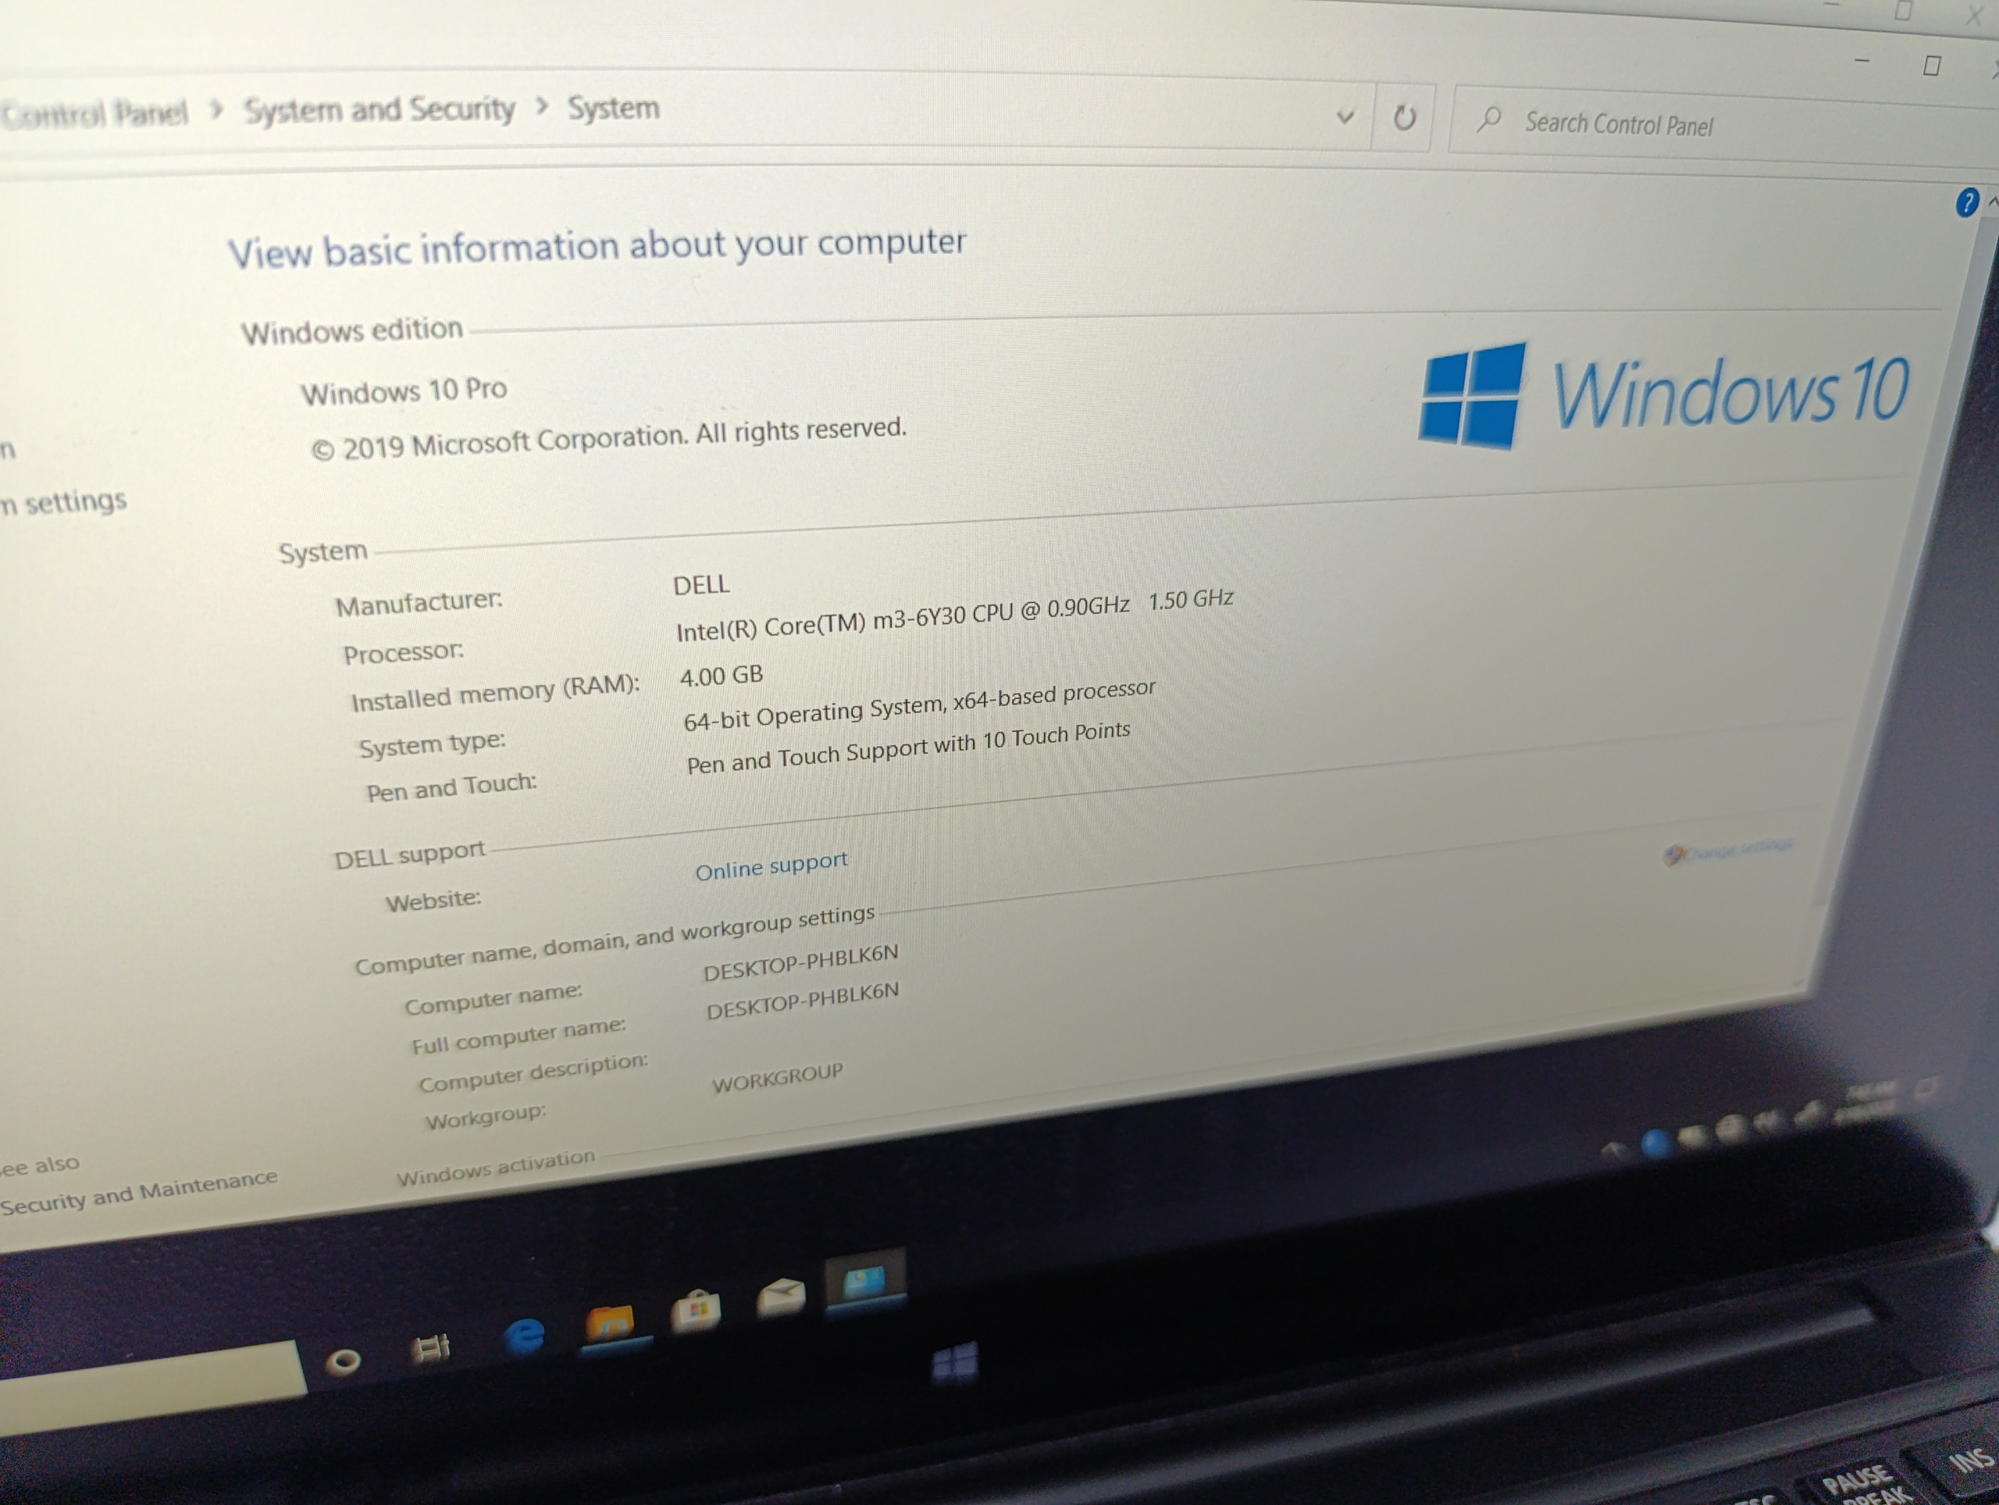This screenshot has height=1505, width=1999.
Task: Click the Cortana circle icon on taskbar
Action: point(344,1361)
